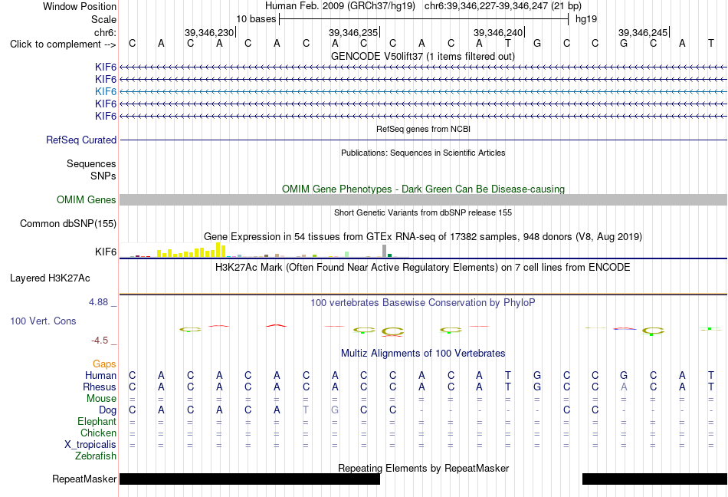This screenshot has width=728, height=497.
Task: Click the "Window Position" label
Action: point(80,6)
